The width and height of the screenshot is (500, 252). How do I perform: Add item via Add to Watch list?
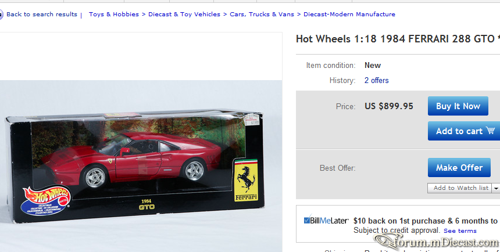(460, 188)
